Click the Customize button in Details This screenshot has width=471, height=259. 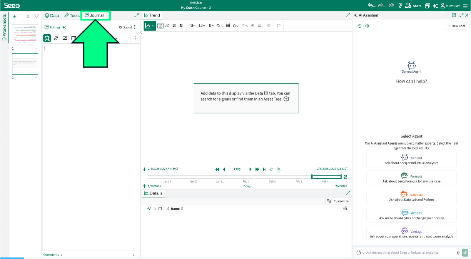[x=337, y=201]
